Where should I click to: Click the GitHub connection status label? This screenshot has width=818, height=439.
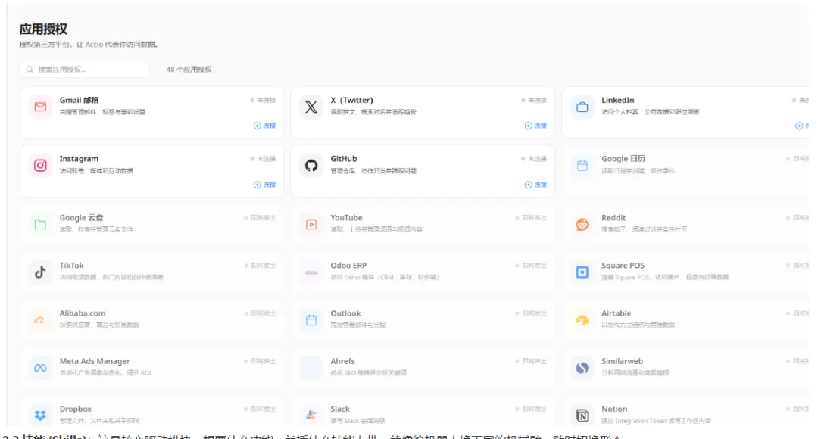[534, 158]
